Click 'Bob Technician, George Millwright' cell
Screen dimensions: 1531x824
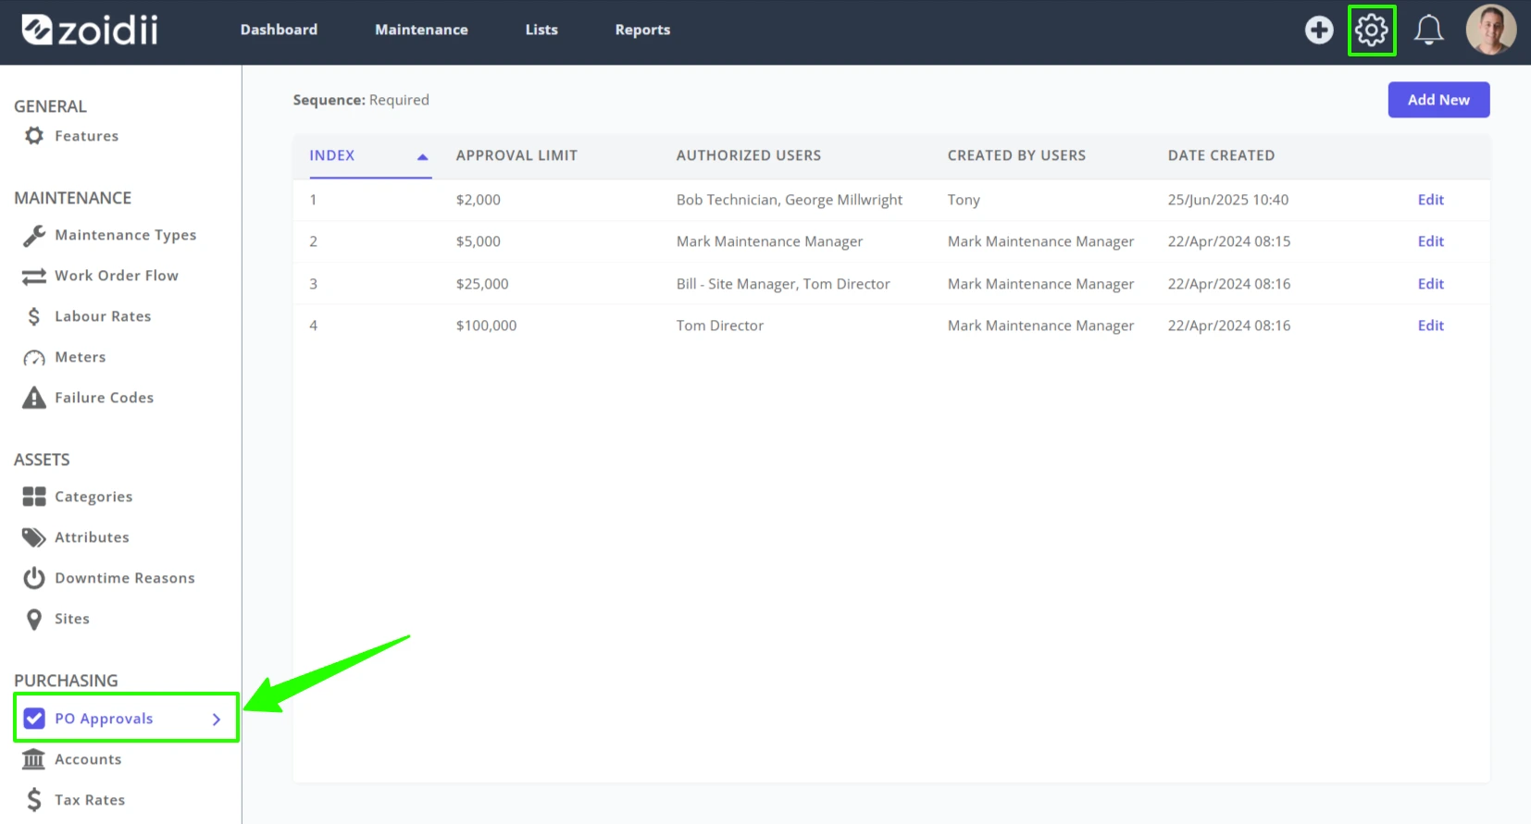(790, 200)
